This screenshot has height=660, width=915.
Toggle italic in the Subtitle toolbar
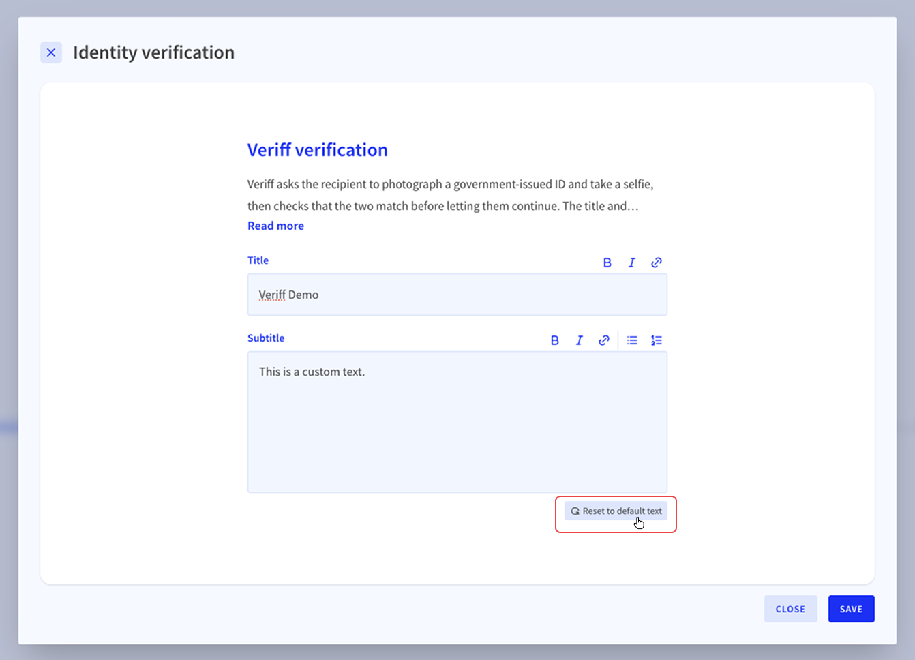click(x=579, y=340)
